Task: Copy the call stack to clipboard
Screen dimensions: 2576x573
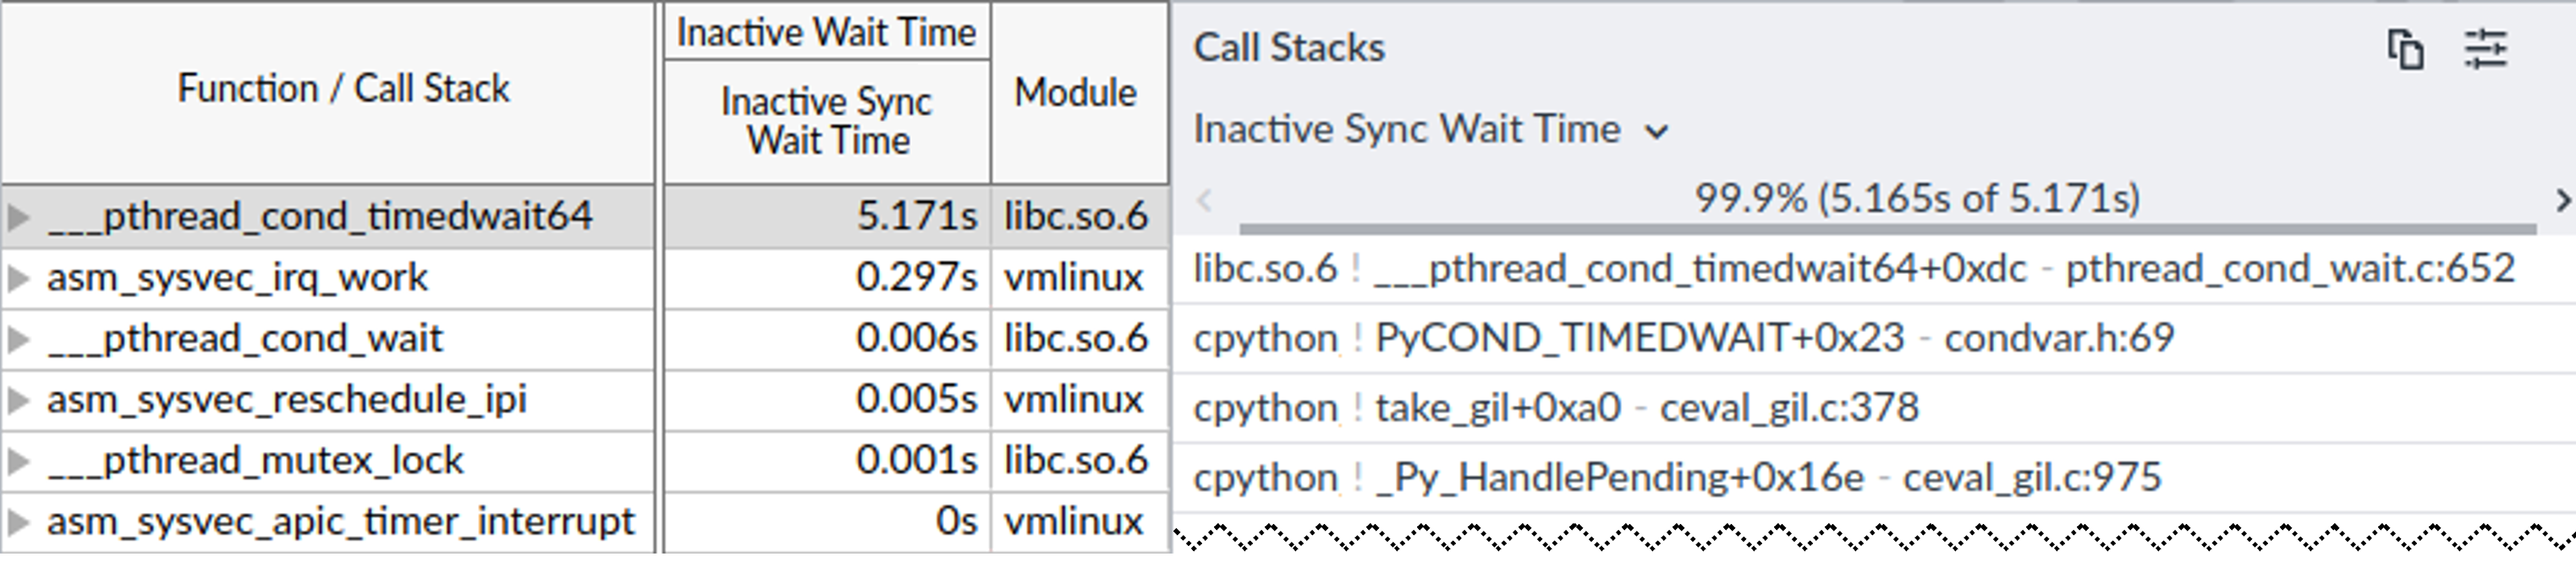Action: pos(2405,49)
